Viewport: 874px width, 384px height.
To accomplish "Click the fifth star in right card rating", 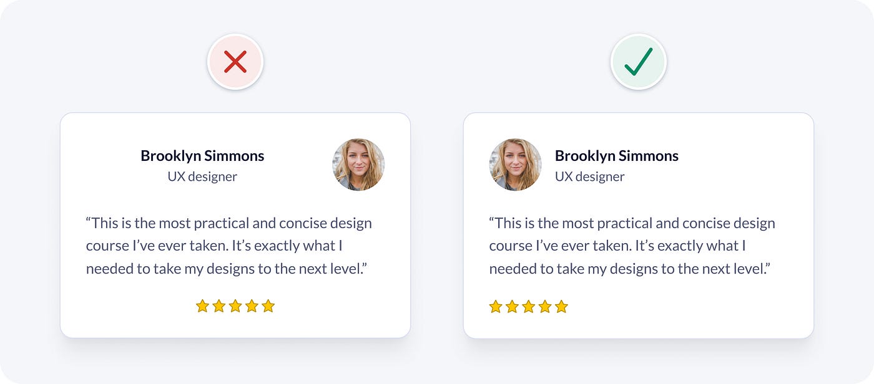I will [561, 307].
